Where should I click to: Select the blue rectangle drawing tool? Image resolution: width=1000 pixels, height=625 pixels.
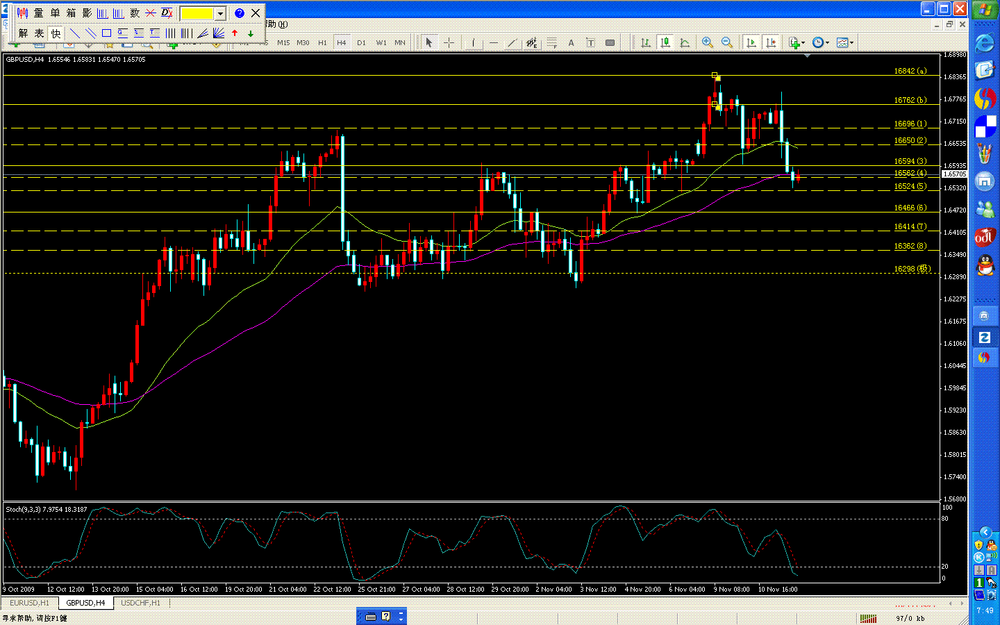click(x=107, y=33)
